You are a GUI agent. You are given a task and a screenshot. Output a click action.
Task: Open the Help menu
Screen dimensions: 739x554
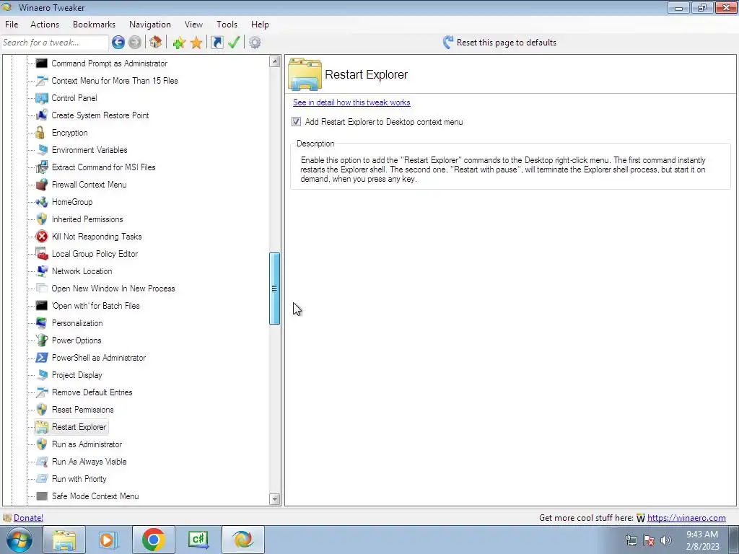tap(260, 25)
